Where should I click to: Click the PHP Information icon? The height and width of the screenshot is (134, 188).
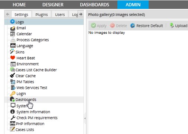pyautogui.click(x=13, y=124)
